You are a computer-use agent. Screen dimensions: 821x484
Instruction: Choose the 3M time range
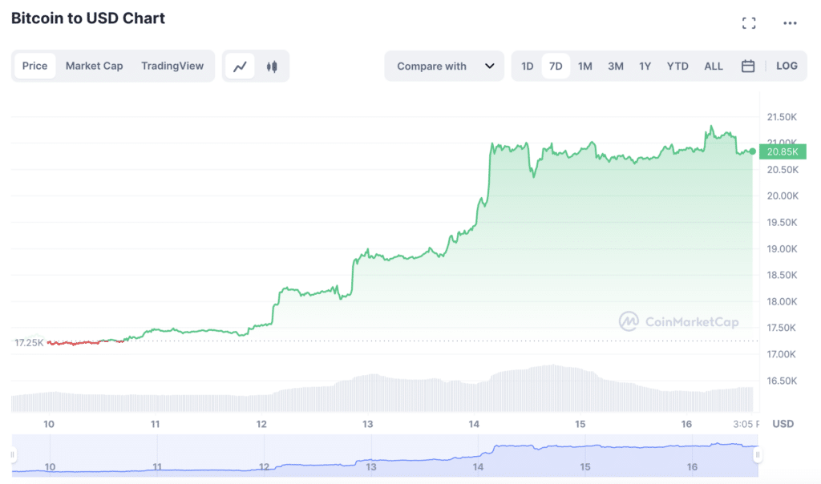[615, 67]
